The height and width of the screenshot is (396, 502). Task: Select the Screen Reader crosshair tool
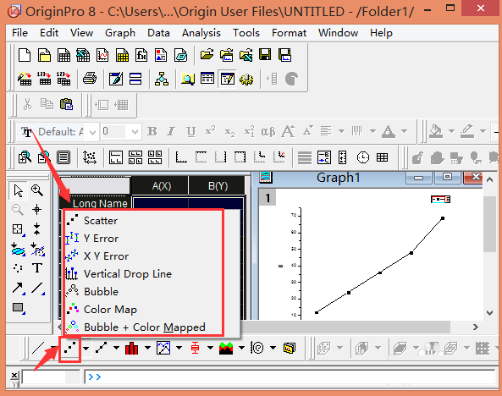click(36, 210)
